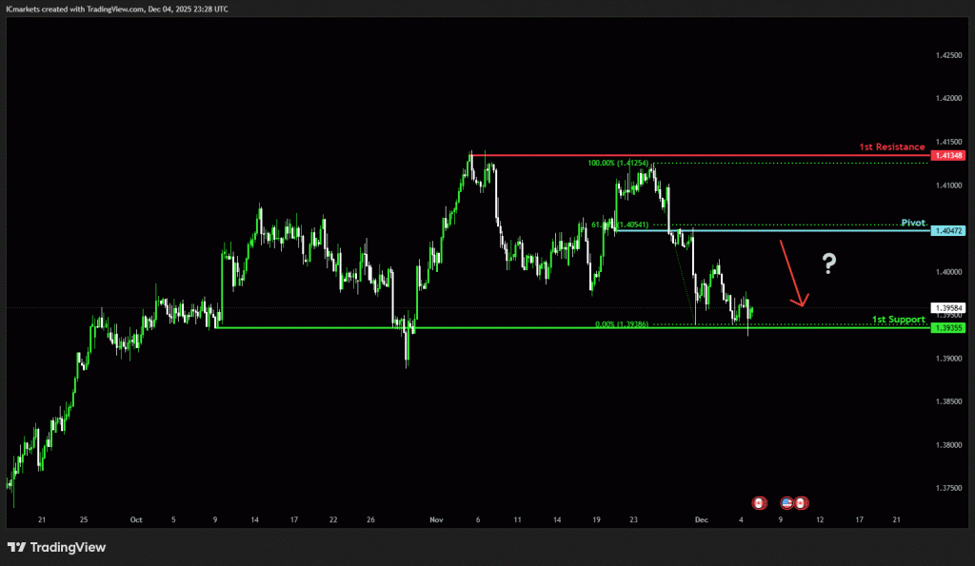Click the red 1.41348 resistance price tag

(948, 155)
